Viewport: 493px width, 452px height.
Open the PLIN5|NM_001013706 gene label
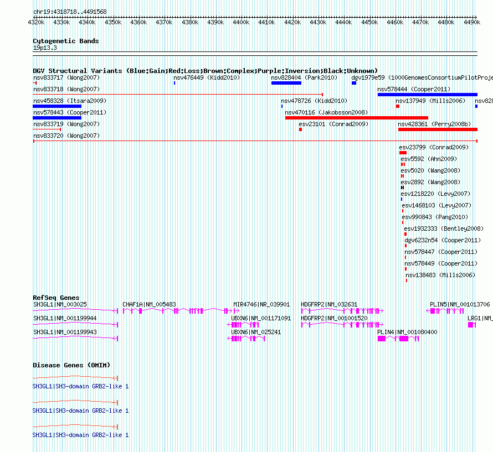[460, 304]
